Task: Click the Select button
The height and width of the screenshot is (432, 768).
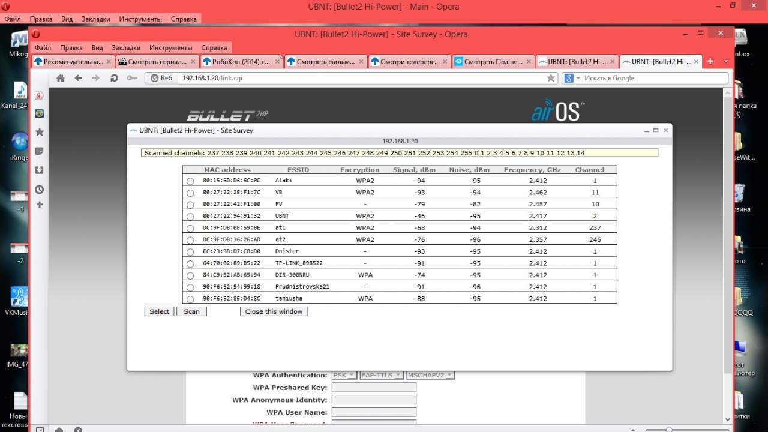Action: (160, 311)
